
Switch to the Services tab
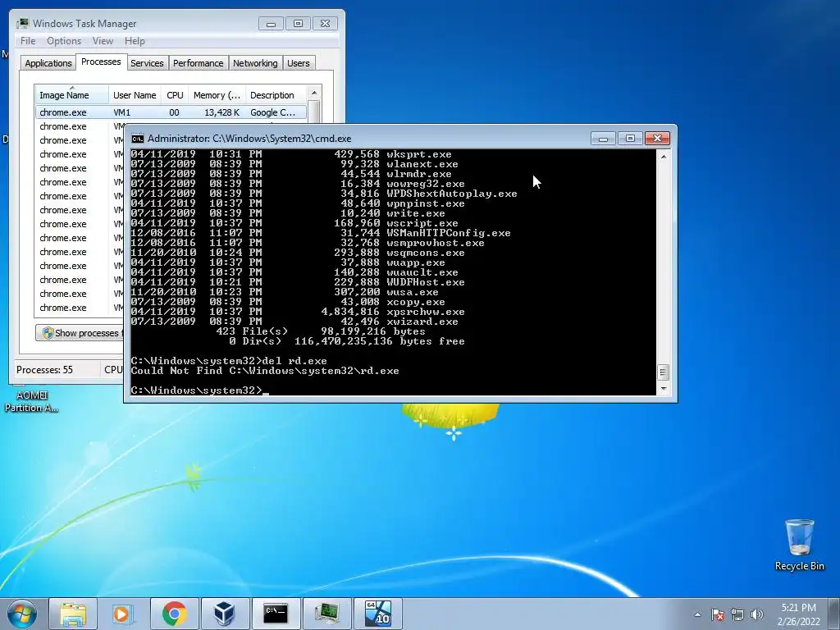[147, 63]
